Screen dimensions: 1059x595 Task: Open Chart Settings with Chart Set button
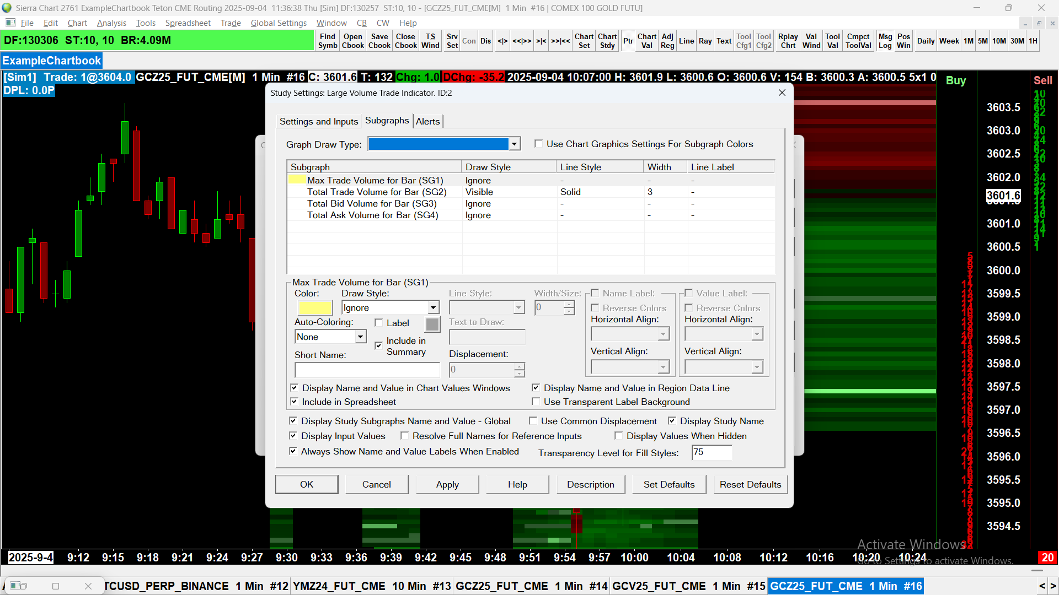tap(584, 41)
